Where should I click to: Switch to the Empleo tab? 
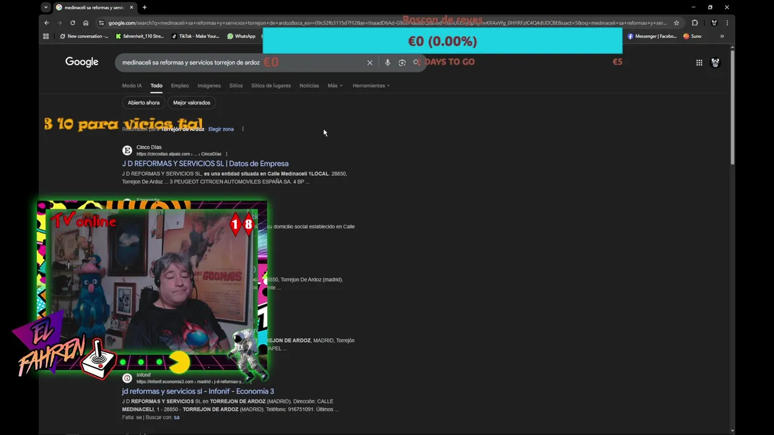coord(180,86)
